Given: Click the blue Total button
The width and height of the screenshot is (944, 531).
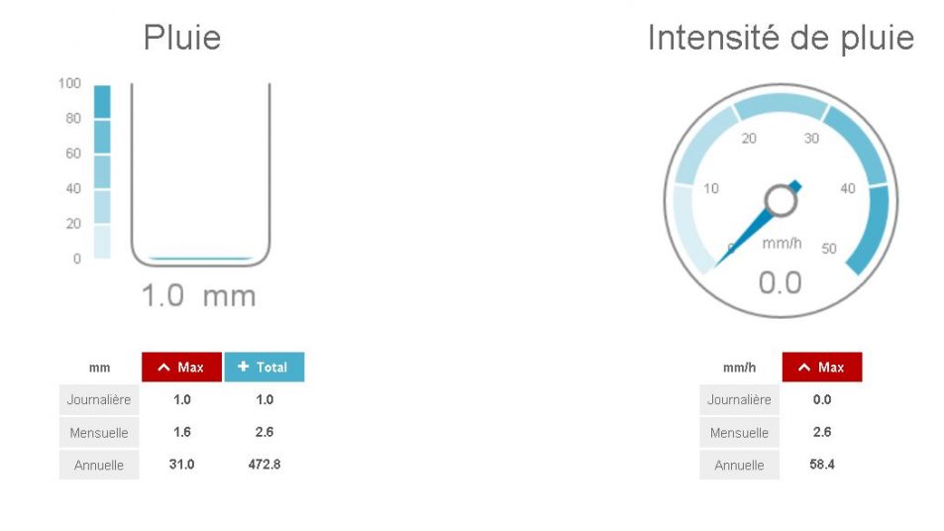Looking at the screenshot, I should pyautogui.click(x=264, y=367).
